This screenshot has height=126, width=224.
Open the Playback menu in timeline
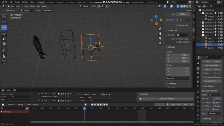[x=12, y=105]
